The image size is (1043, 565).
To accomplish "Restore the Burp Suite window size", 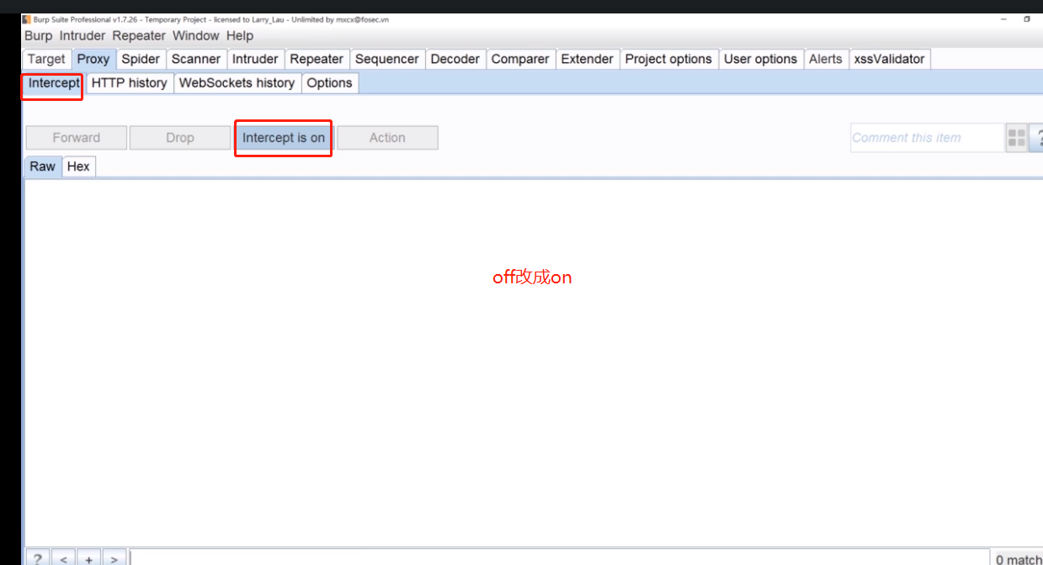I will click(1027, 19).
